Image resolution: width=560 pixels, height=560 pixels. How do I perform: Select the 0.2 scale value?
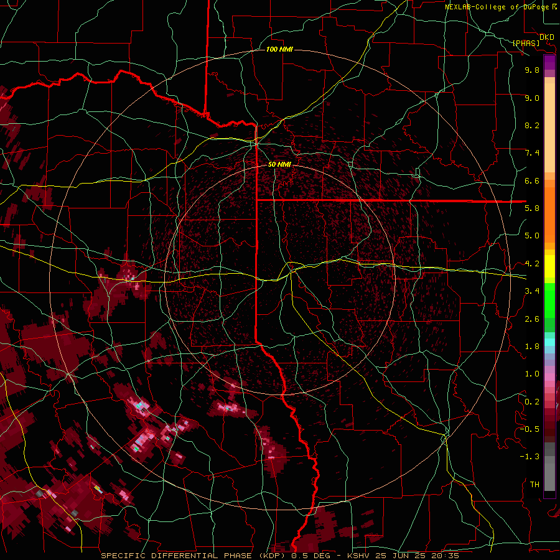point(532,402)
